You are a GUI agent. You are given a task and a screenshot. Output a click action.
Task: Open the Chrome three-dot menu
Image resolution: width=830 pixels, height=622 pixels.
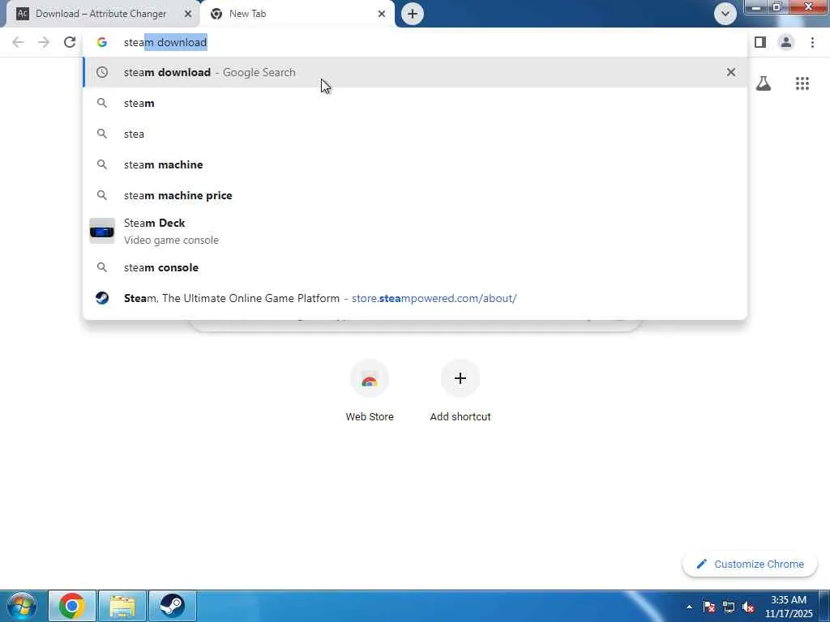click(812, 42)
